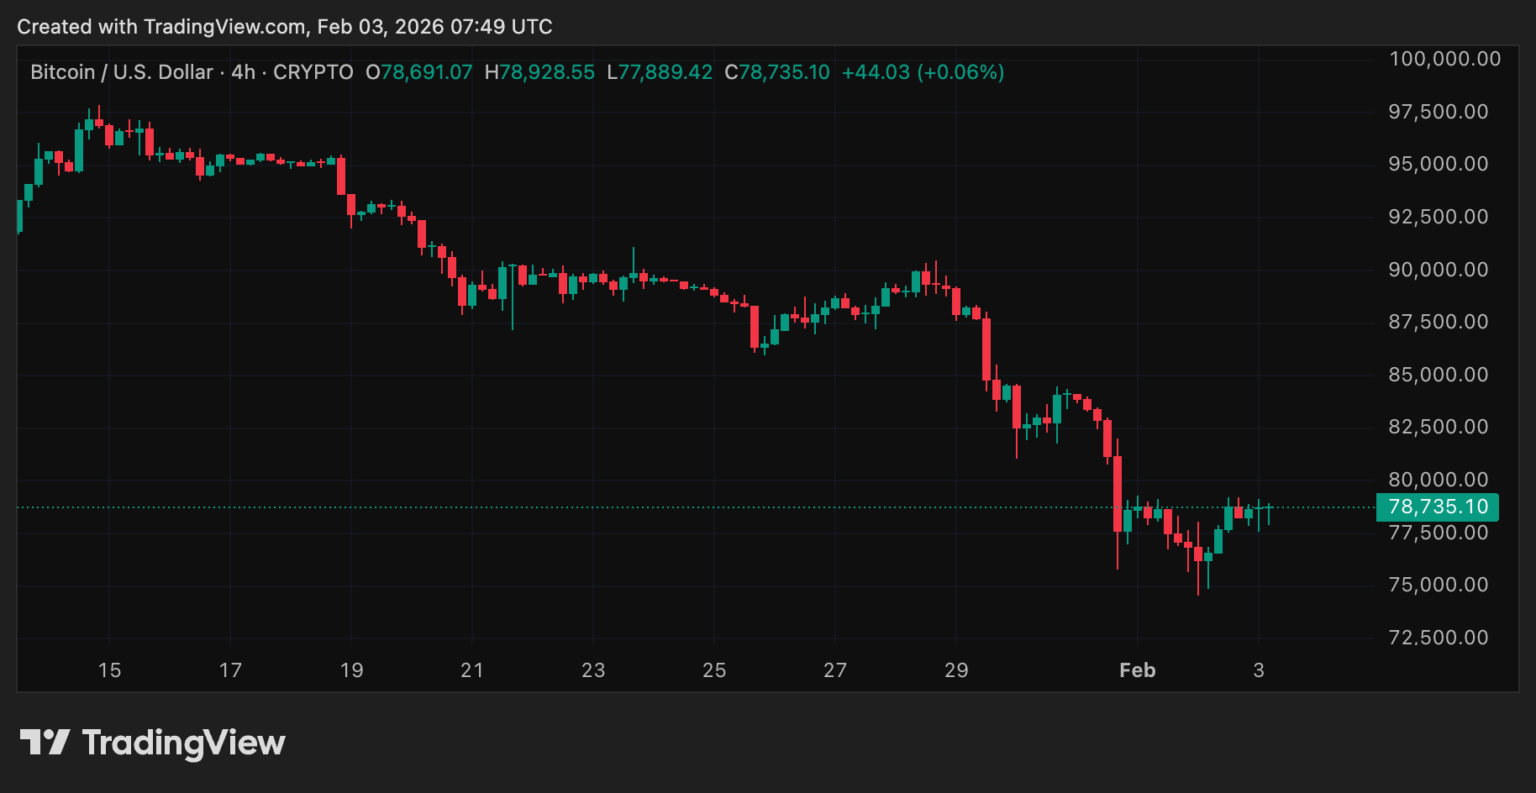Screen dimensions: 1536x793
Task: Open the Bitcoin / U.S. Dollar symbol name
Action: tap(120, 72)
